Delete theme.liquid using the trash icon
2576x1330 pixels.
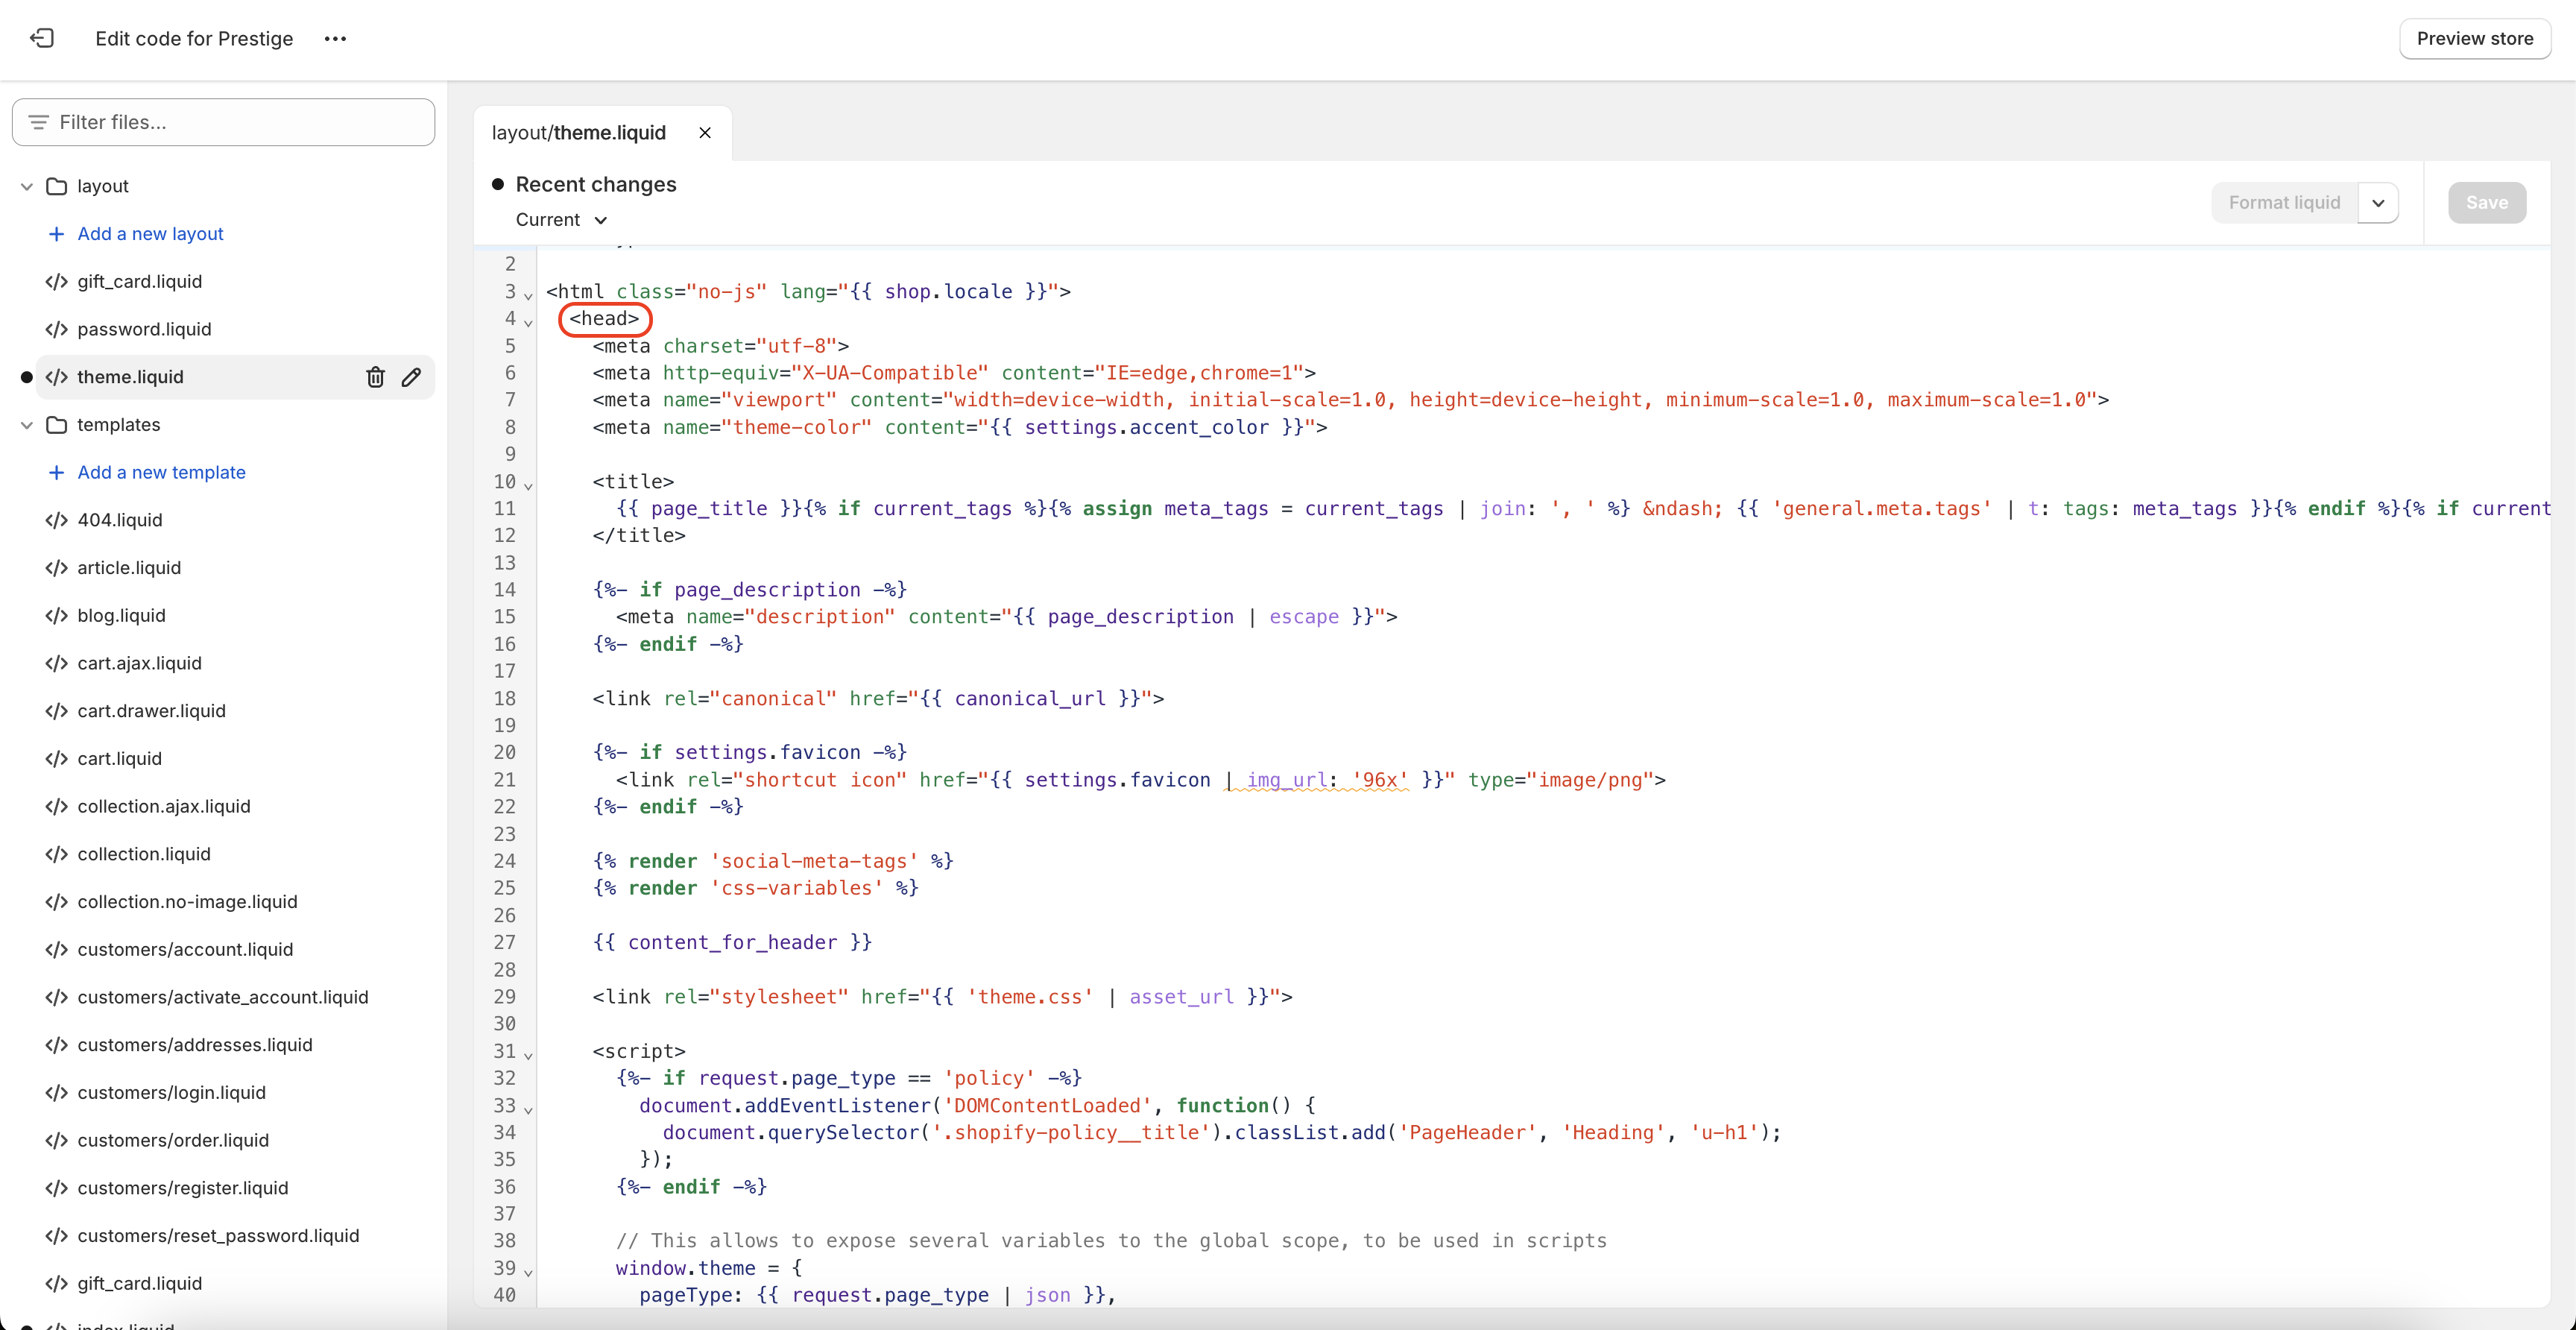(x=375, y=377)
